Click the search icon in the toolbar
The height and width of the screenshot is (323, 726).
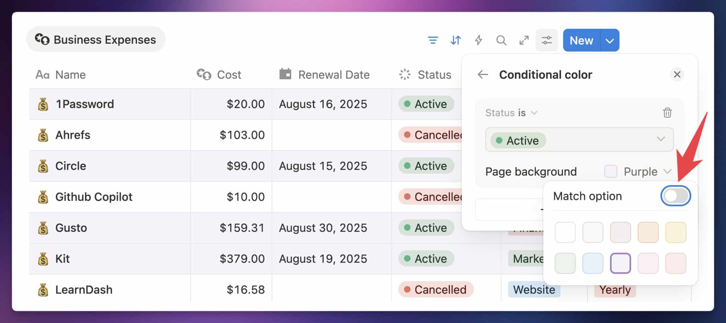coord(501,40)
